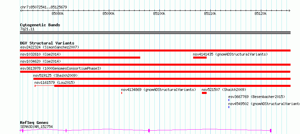The width and height of the screenshot is (300, 134).
Task: Select the blue esv3667769 Besenbacher2015 marker
Action: pos(229,100)
